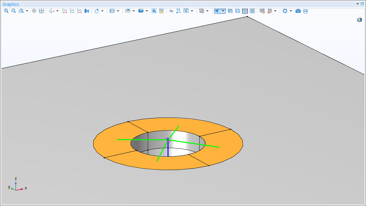Click the Print graphics icon
This screenshot has width=366, height=206.
[305, 11]
